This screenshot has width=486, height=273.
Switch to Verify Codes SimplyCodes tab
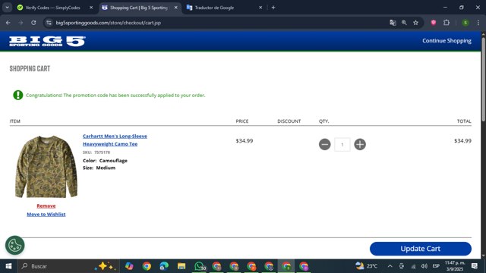(52, 8)
